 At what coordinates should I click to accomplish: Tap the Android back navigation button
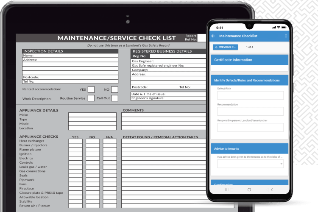(x=272, y=190)
